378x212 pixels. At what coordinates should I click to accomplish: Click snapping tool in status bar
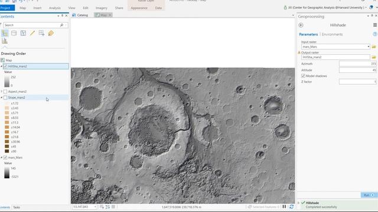pyautogui.click(x=107, y=207)
